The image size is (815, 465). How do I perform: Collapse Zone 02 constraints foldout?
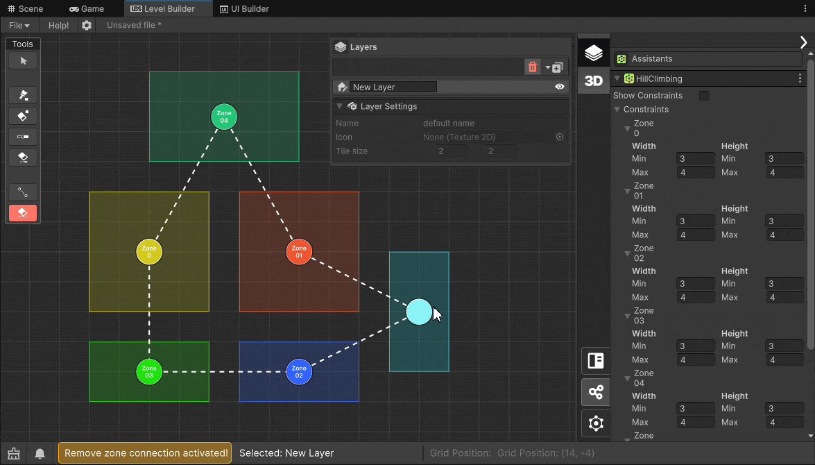pyautogui.click(x=627, y=253)
